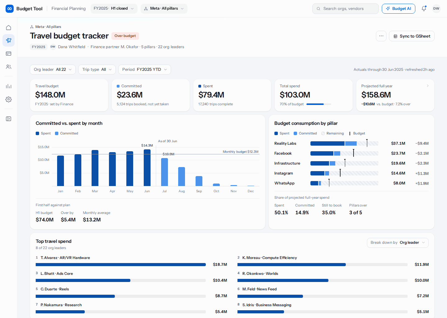Viewport: 447px width, 318px height.
Task: Click the Projected full year chevron arrow
Action: 428,86
